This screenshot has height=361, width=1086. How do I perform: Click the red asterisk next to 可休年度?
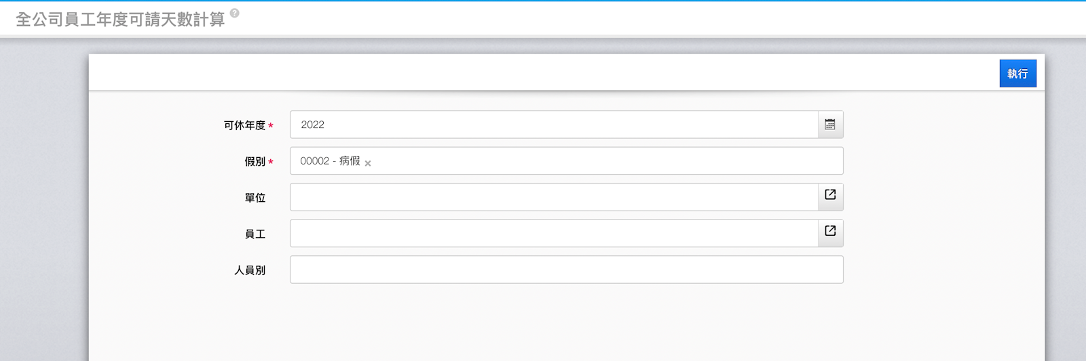coord(271,126)
